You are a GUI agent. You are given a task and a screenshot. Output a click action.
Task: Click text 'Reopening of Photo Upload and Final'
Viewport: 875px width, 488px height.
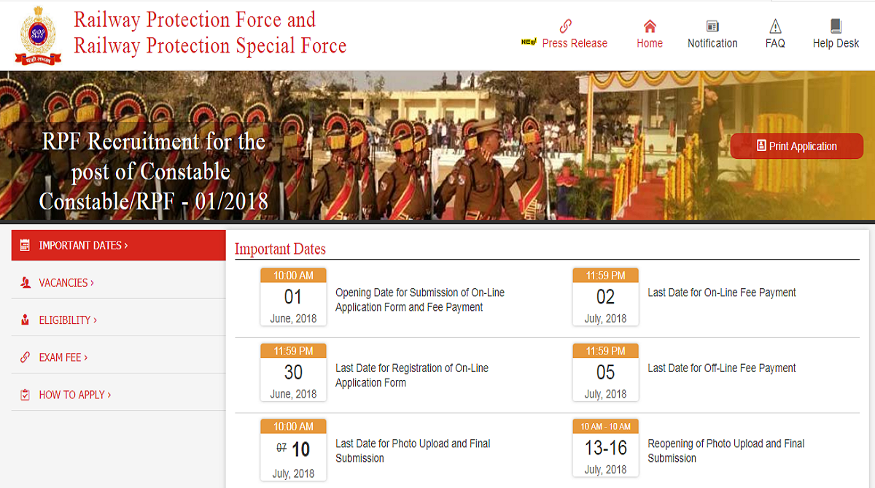tap(726, 444)
